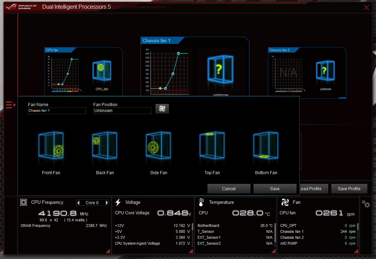376x259 pixels.
Task: Click the yellow point on Chassis fan 1 graph
Action: point(160,89)
